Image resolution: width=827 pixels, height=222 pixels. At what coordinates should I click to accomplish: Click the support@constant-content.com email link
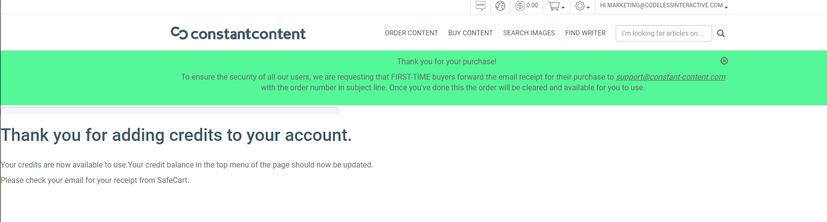pos(671,77)
